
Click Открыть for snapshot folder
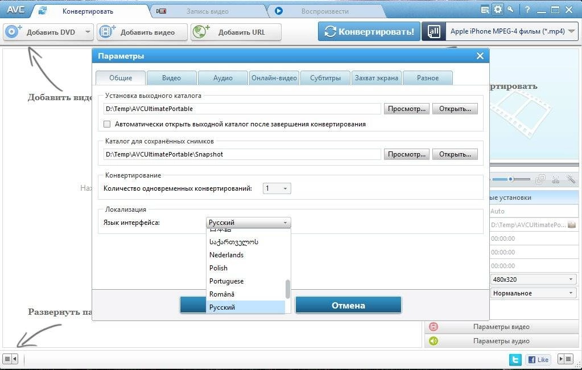click(x=455, y=154)
